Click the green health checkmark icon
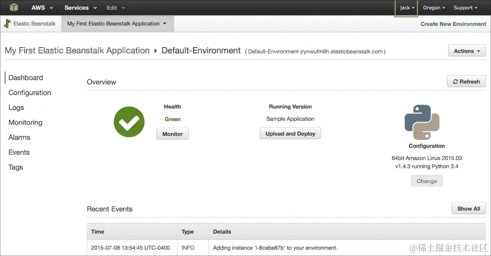This screenshot has height=256, width=491. point(129,122)
